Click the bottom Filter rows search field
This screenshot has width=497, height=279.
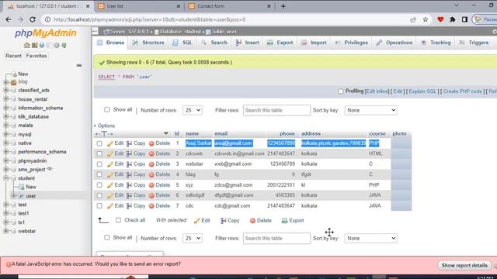coord(276,238)
